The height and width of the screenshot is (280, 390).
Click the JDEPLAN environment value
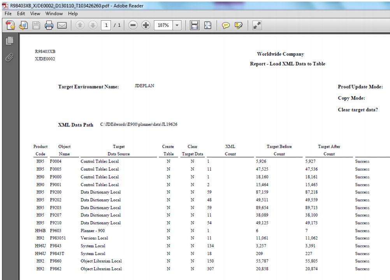(x=144, y=86)
